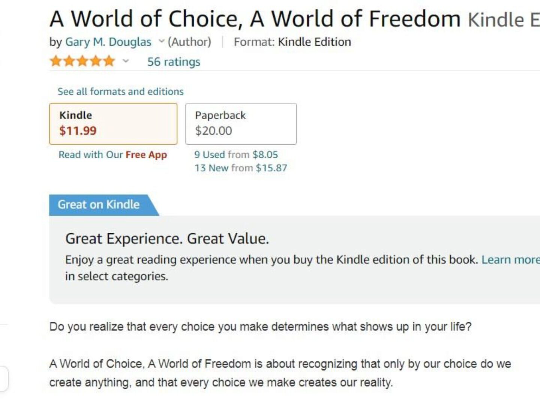Screen dimensions: 540x405
Task: View the 9 Used from $8.05 offers
Action: 236,155
